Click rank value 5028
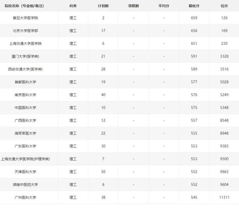Image resolution: width=239 pixels, height=209 pixels. coord(224,82)
